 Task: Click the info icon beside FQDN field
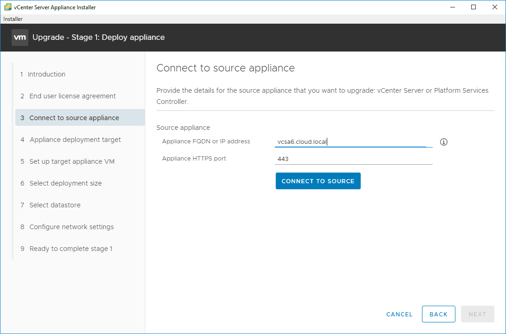point(443,142)
